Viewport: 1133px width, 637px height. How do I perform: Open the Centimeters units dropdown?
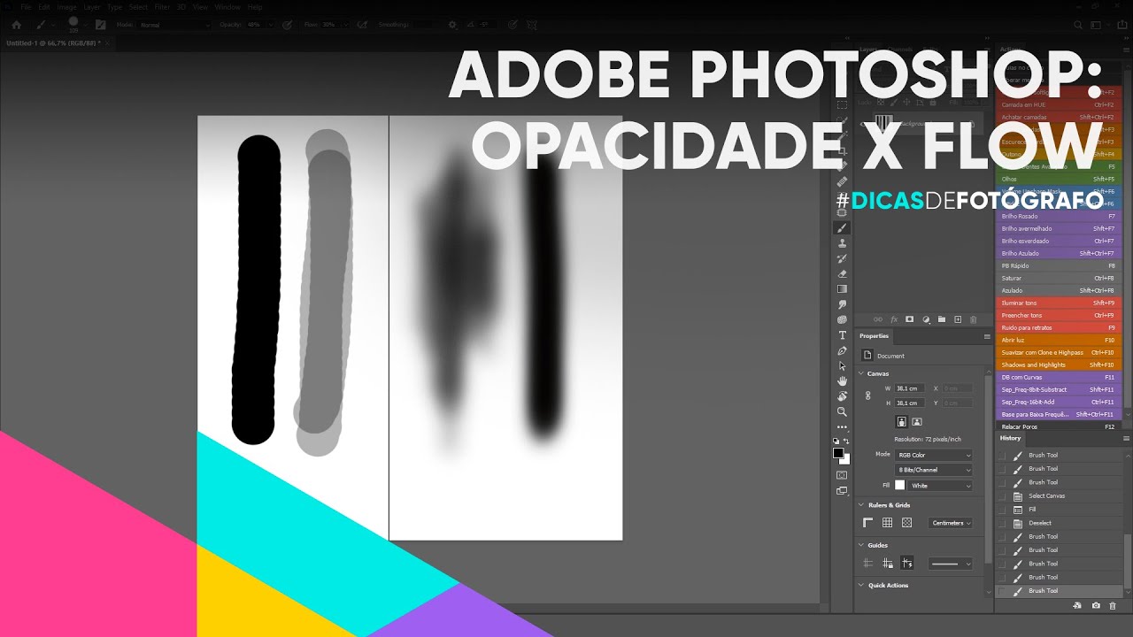point(951,523)
